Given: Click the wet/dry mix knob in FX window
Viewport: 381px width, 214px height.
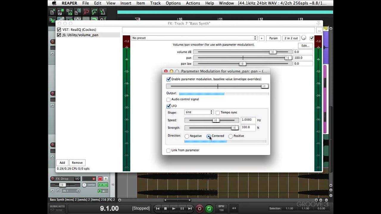Looking at the screenshot, I should [304, 38].
